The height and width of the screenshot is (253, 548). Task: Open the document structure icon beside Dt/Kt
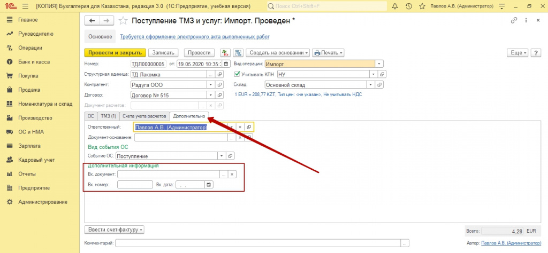click(x=238, y=53)
